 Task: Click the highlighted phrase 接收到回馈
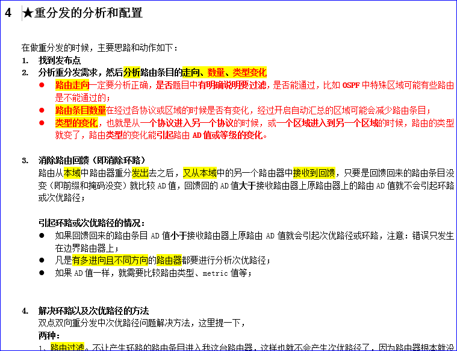[315, 172]
